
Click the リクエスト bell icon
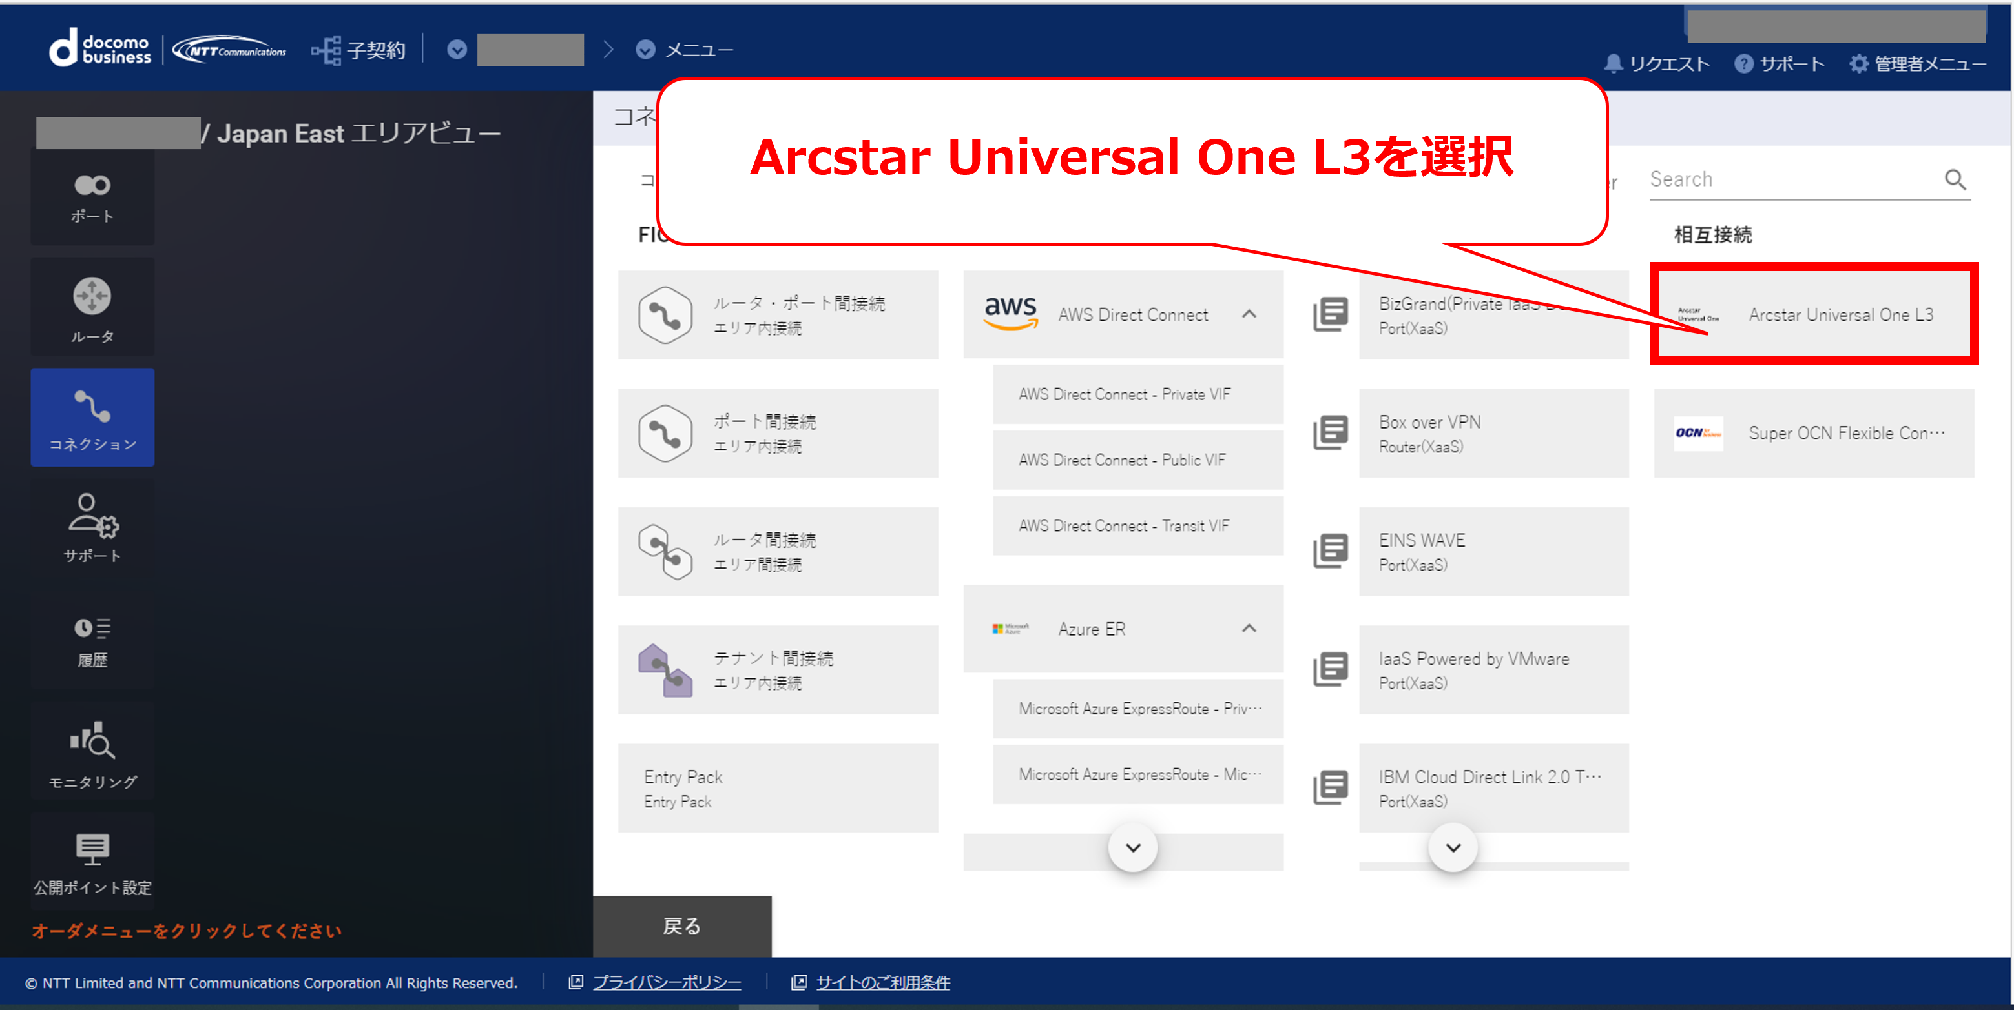(x=1613, y=63)
